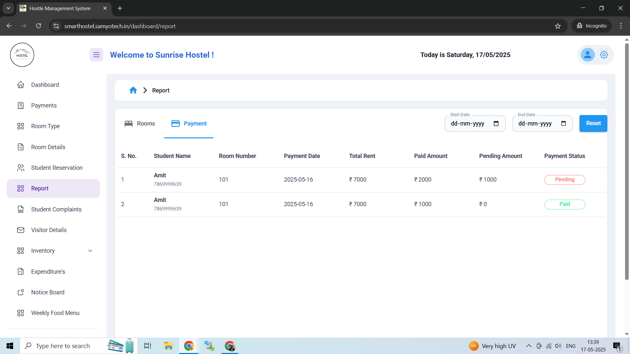The width and height of the screenshot is (630, 354).
Task: Open the user profile avatar
Action: pyautogui.click(x=588, y=55)
